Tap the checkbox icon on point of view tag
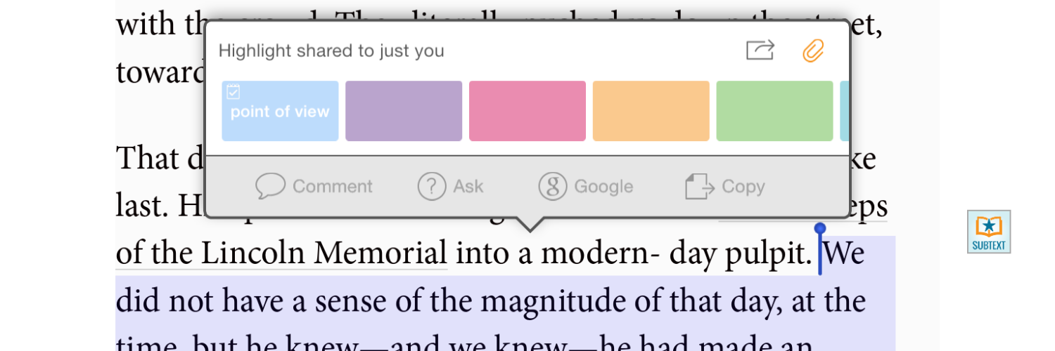Viewport: 1055px width, 351px height. click(x=234, y=92)
